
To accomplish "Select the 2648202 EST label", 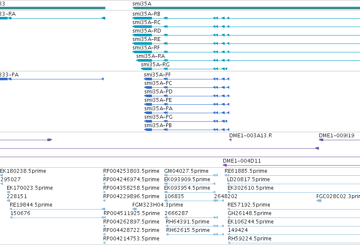I will [x=226, y=196].
